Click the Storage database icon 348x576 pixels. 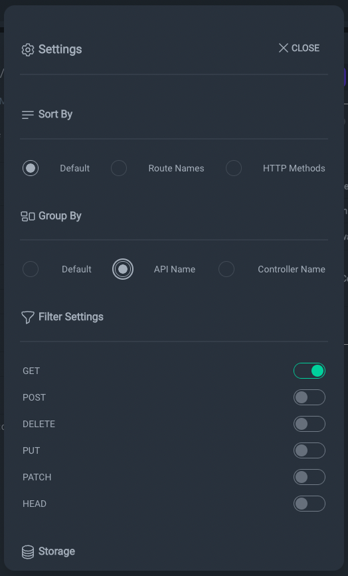point(28,552)
